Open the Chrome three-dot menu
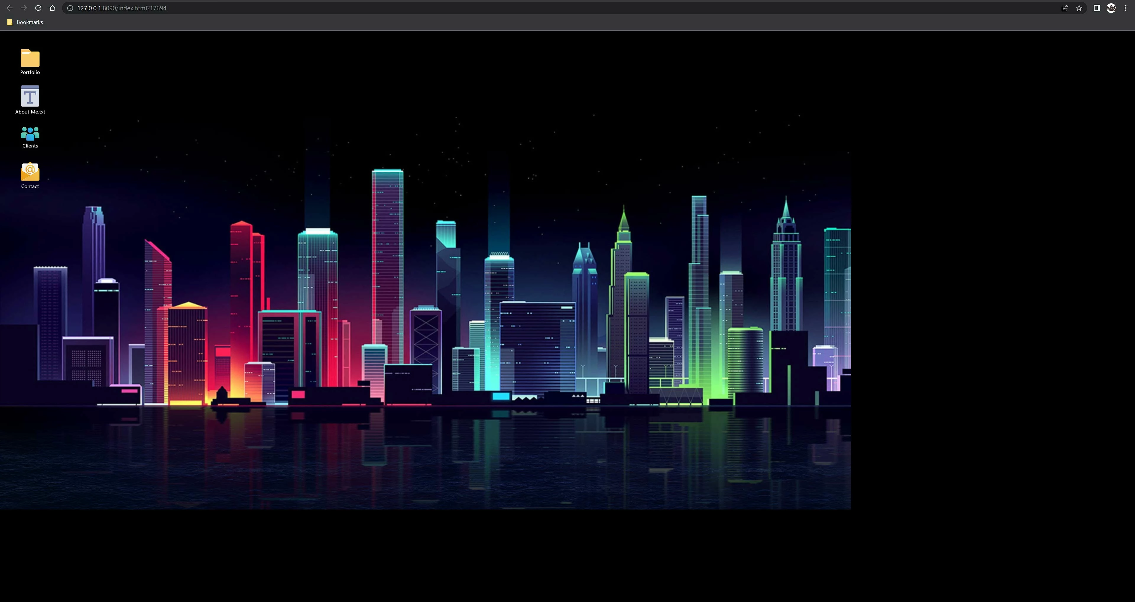 point(1125,8)
